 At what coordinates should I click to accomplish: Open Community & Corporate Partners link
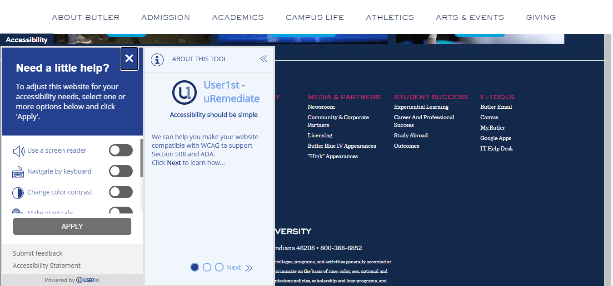pos(338,121)
